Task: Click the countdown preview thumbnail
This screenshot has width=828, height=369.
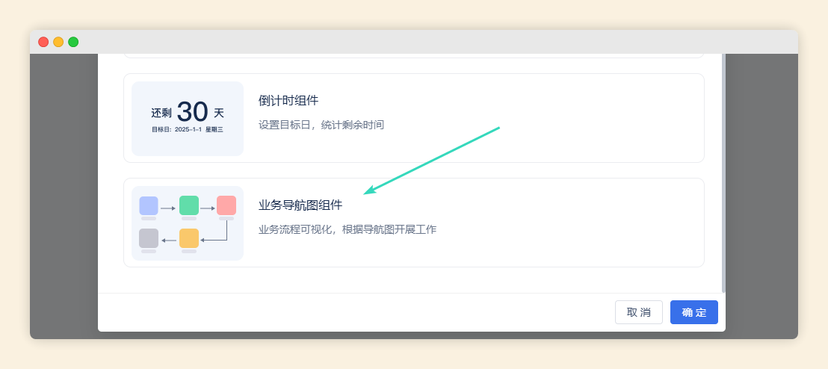Action: (x=188, y=119)
